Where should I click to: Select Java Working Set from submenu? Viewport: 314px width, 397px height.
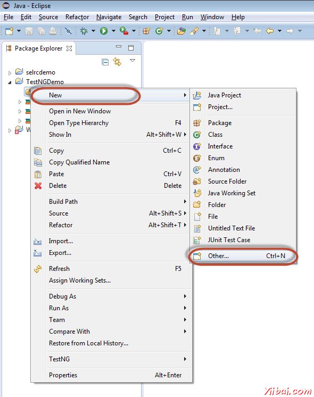pos(243,193)
